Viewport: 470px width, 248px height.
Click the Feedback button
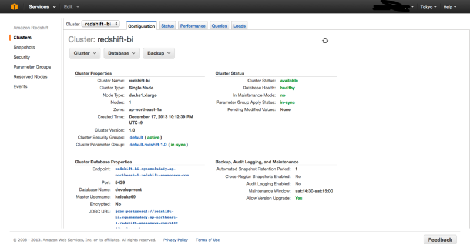pos(440,240)
